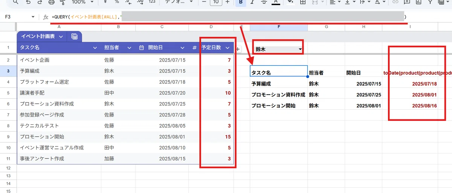Open the search the menus tool
452x193 pixels.
pyautogui.click(x=15, y=2)
